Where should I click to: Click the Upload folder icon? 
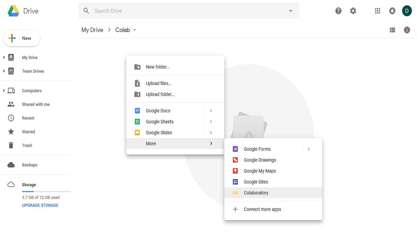click(x=137, y=94)
